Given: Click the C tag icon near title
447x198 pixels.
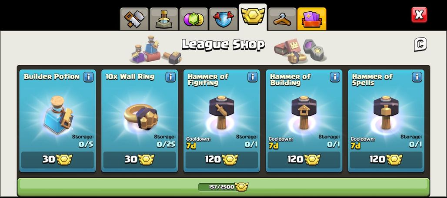Looking at the screenshot, I should pos(420,44).
